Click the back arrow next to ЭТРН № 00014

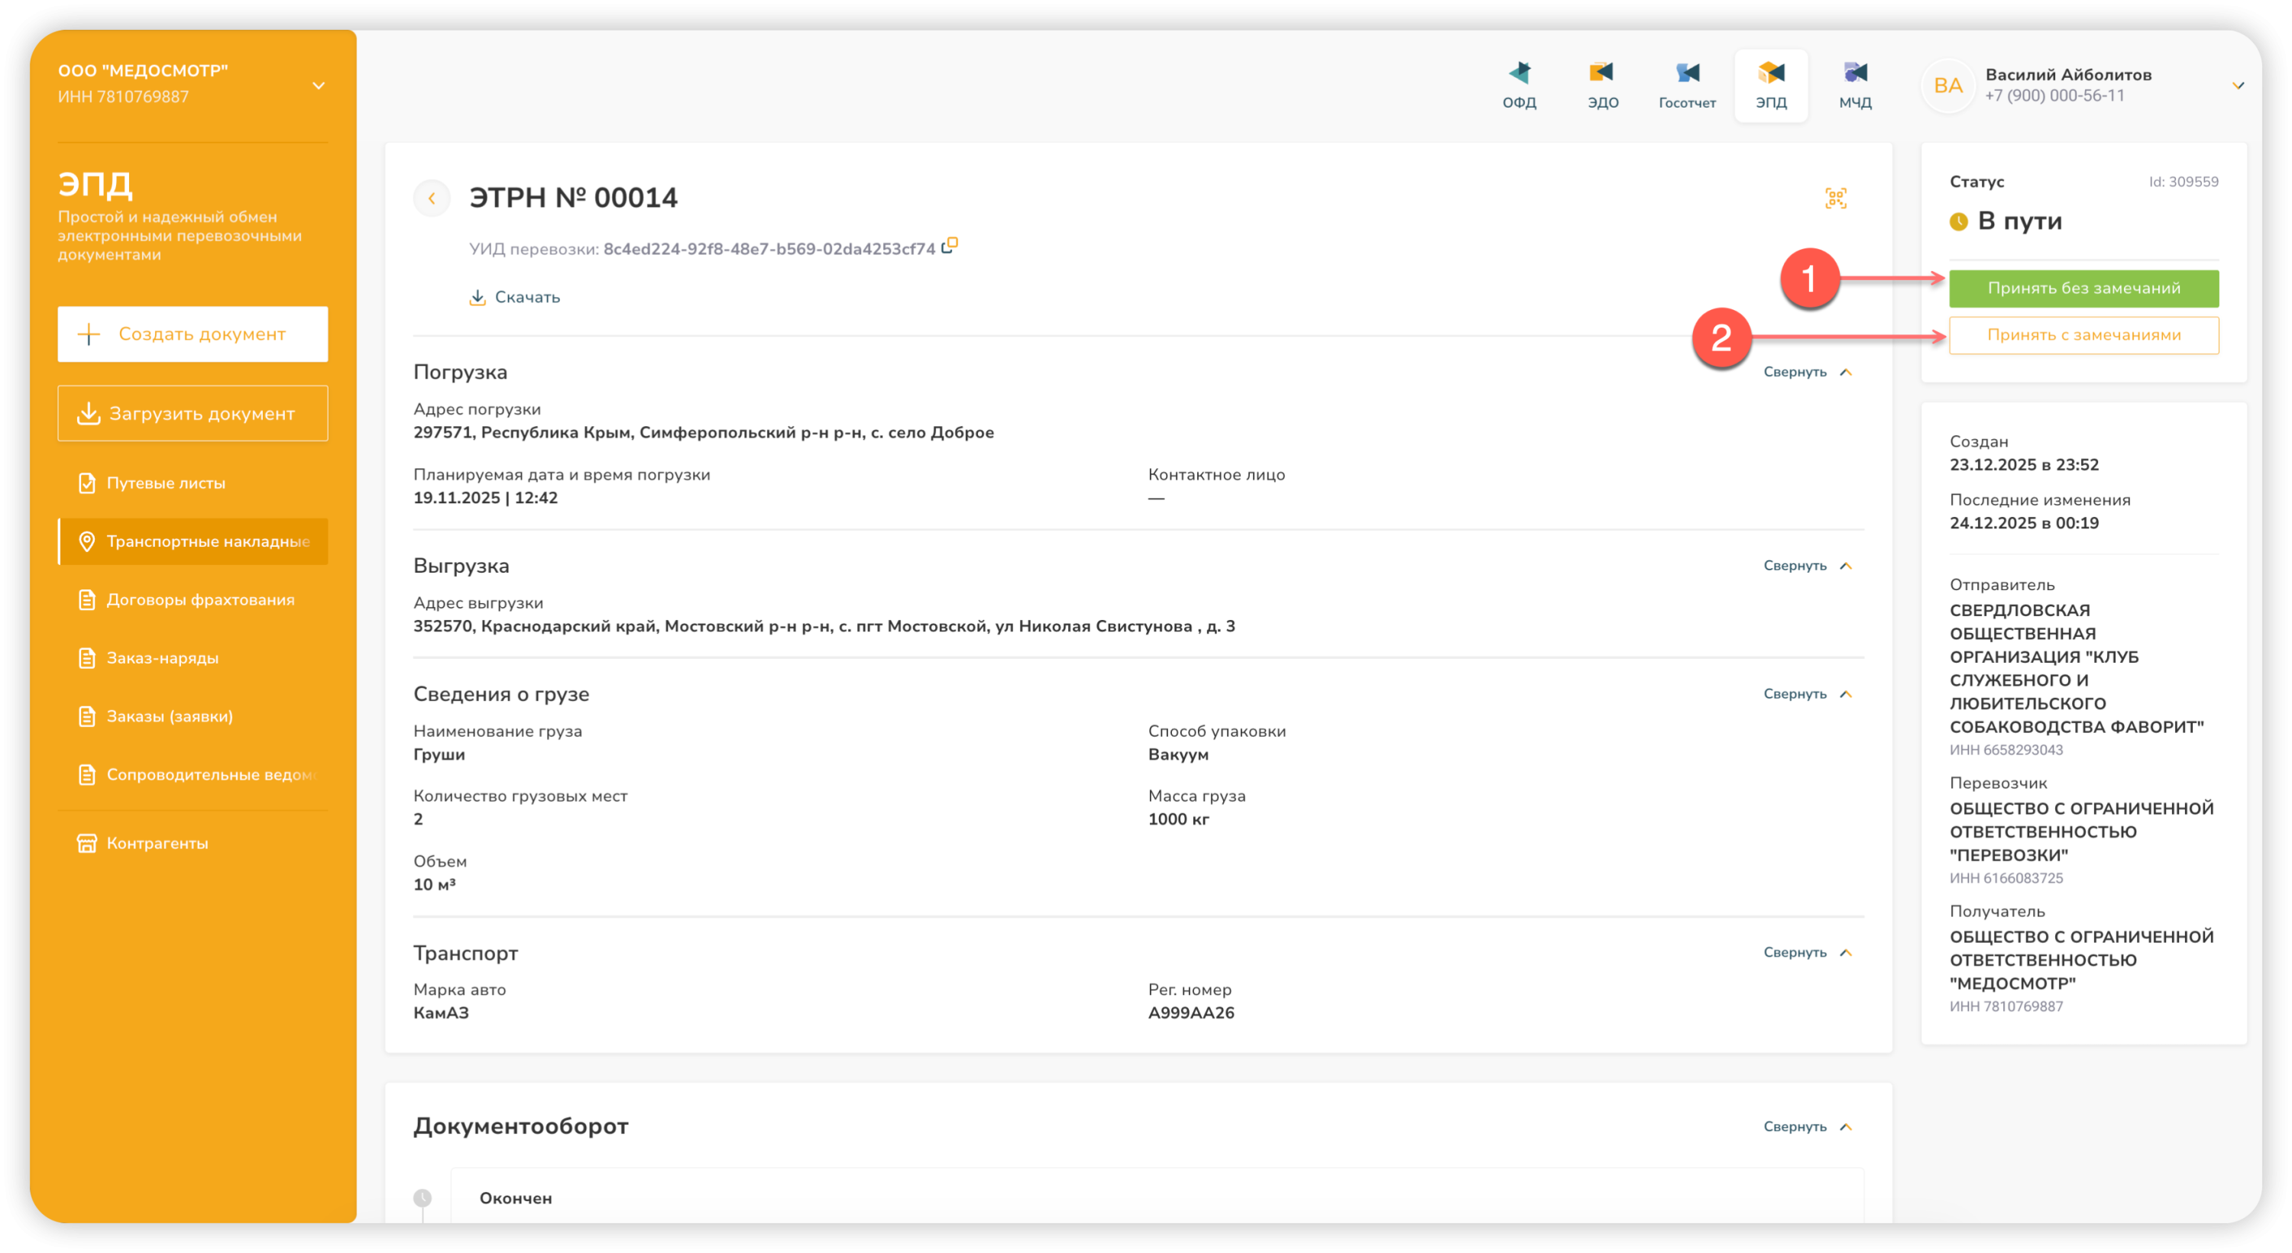pyautogui.click(x=432, y=198)
